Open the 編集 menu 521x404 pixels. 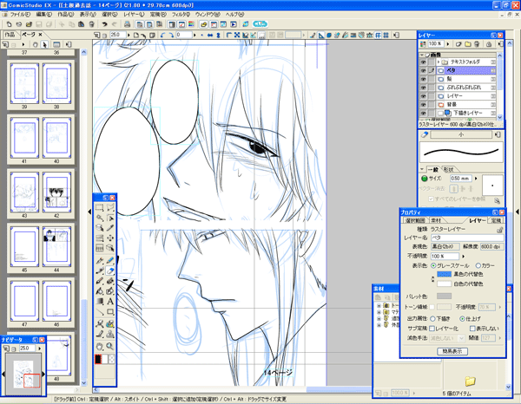pyautogui.click(x=43, y=15)
